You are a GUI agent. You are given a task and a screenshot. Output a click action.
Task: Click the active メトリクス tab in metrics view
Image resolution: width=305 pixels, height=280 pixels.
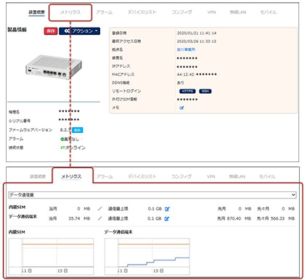(71, 177)
